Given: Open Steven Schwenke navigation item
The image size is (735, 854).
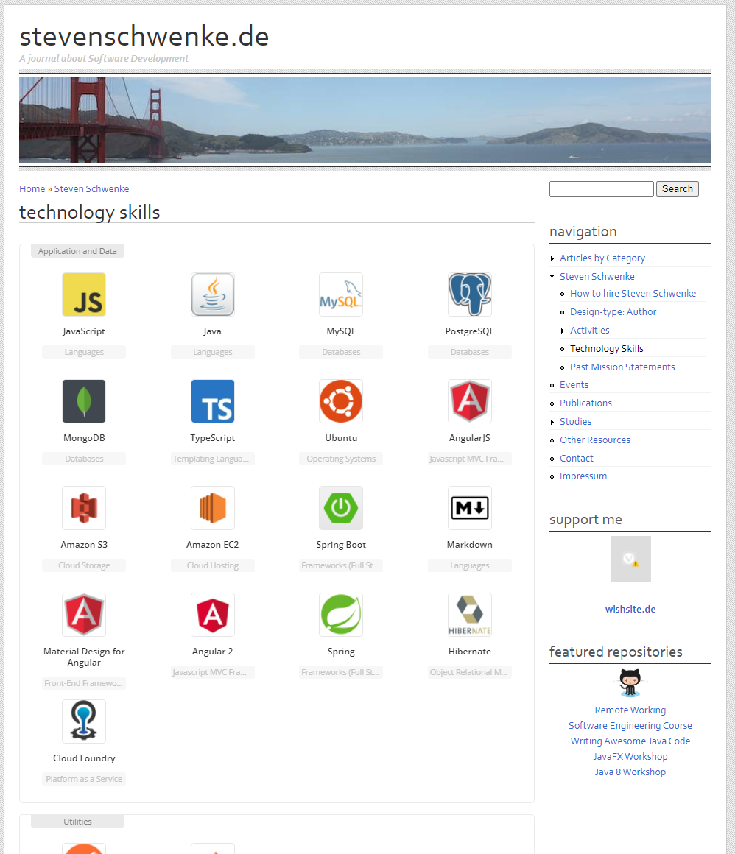Looking at the screenshot, I should point(597,276).
